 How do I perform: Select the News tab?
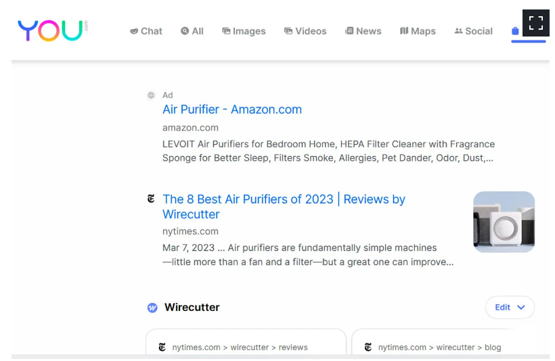363,31
